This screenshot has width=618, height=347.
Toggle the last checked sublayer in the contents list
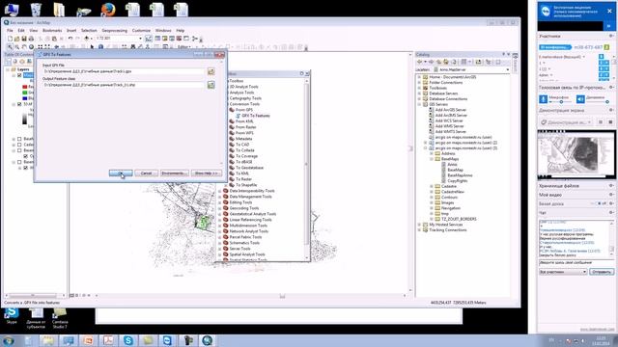point(26,168)
